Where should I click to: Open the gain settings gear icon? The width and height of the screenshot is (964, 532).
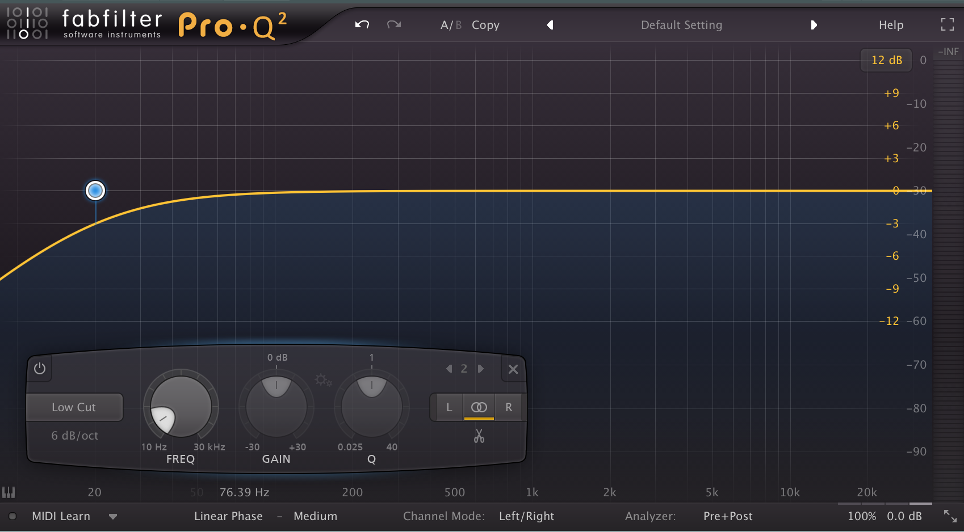(x=323, y=380)
